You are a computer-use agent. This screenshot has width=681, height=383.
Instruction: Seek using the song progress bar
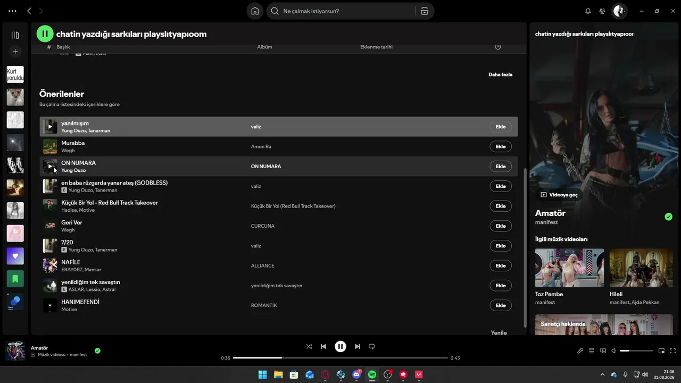[340, 358]
